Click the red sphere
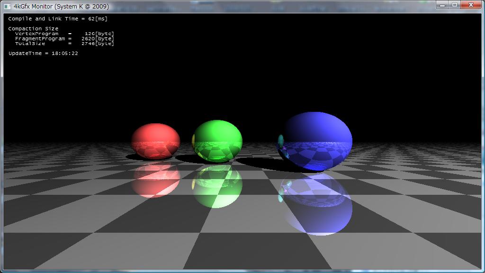The height and width of the screenshot is (273, 485). pyautogui.click(x=155, y=141)
